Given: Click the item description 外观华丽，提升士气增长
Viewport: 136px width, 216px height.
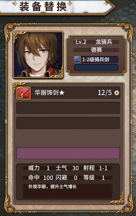Looking at the screenshot, I should (52, 187).
